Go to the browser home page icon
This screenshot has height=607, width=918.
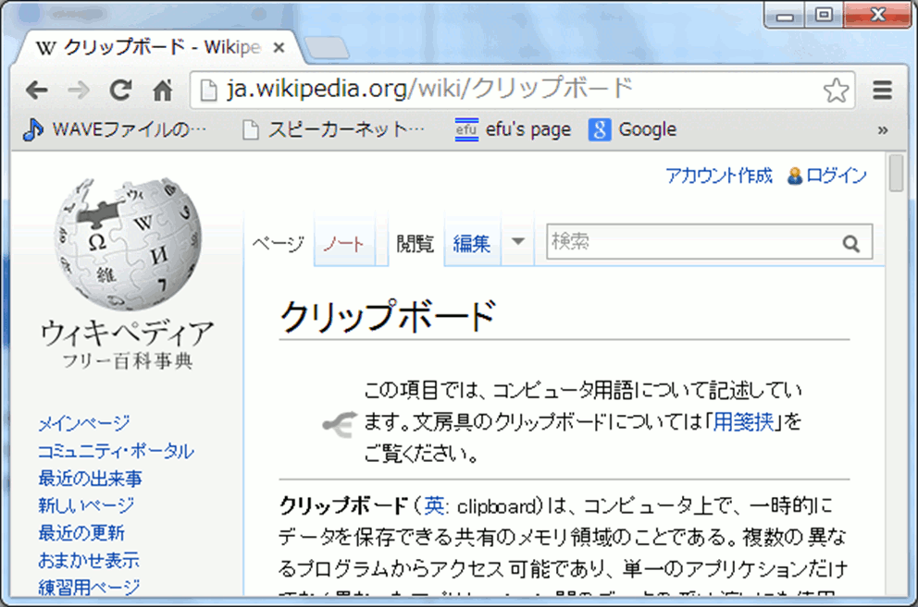163,90
